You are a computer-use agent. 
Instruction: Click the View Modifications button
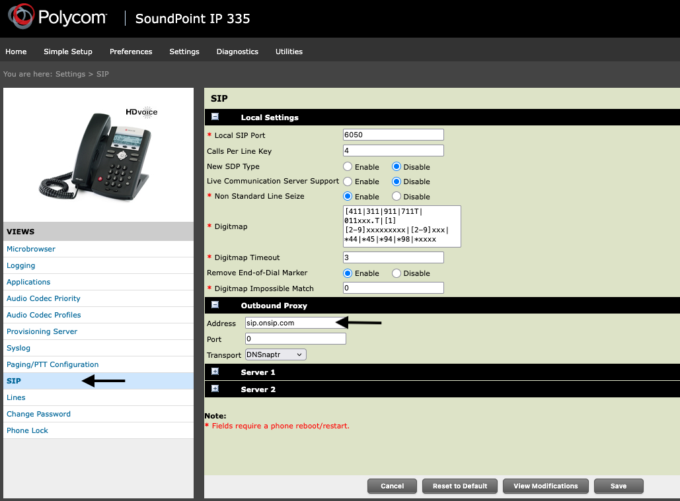pos(545,486)
